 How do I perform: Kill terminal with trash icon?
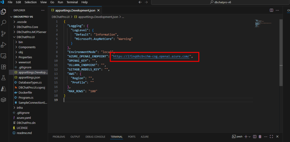(x=260, y=137)
